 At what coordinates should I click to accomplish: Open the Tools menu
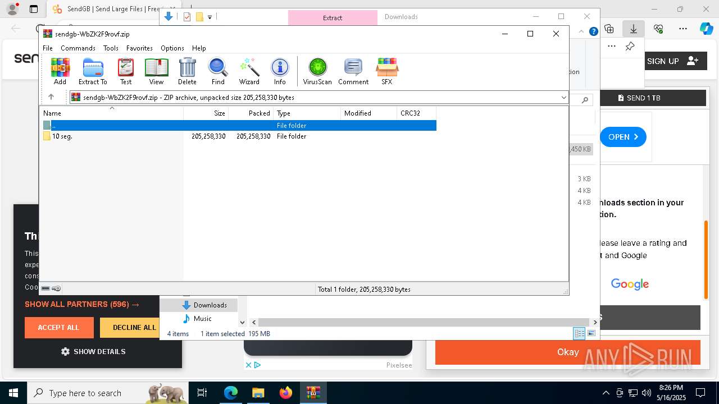point(111,48)
